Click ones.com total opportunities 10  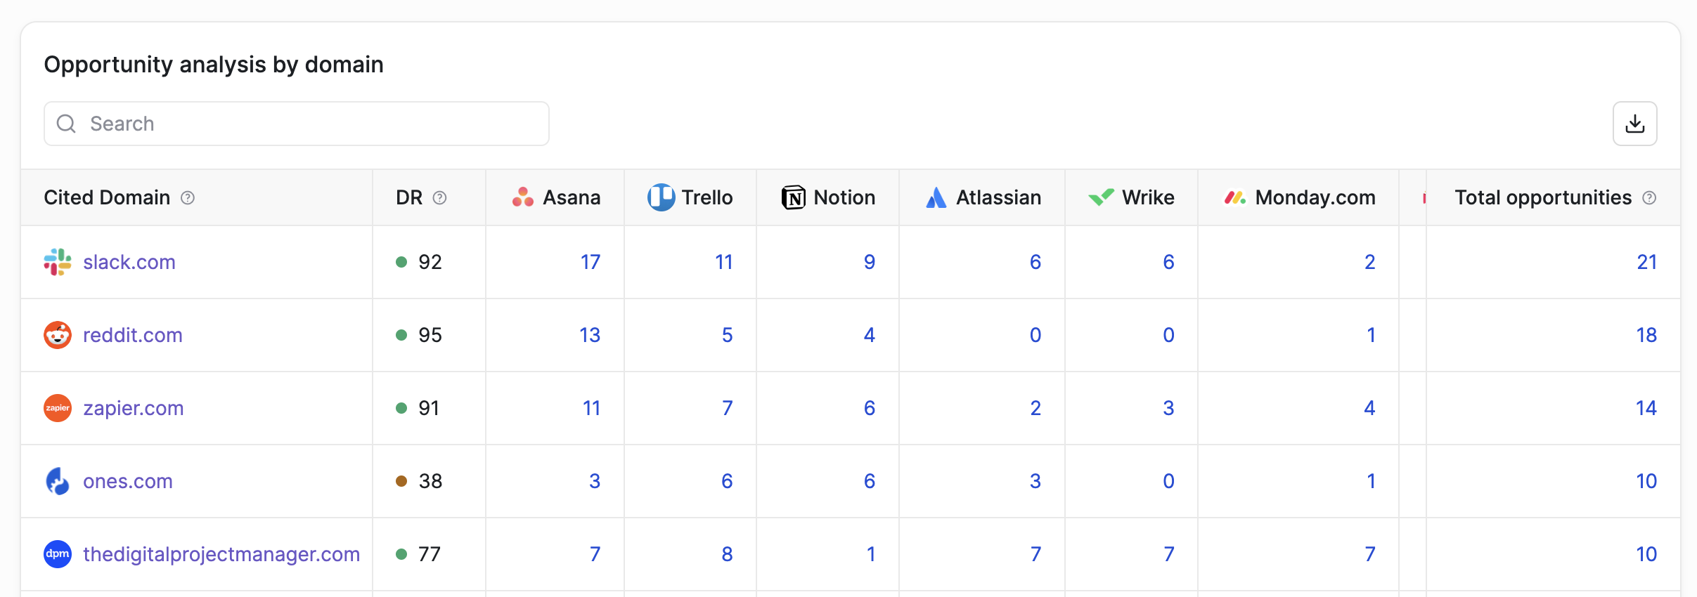1646,481
